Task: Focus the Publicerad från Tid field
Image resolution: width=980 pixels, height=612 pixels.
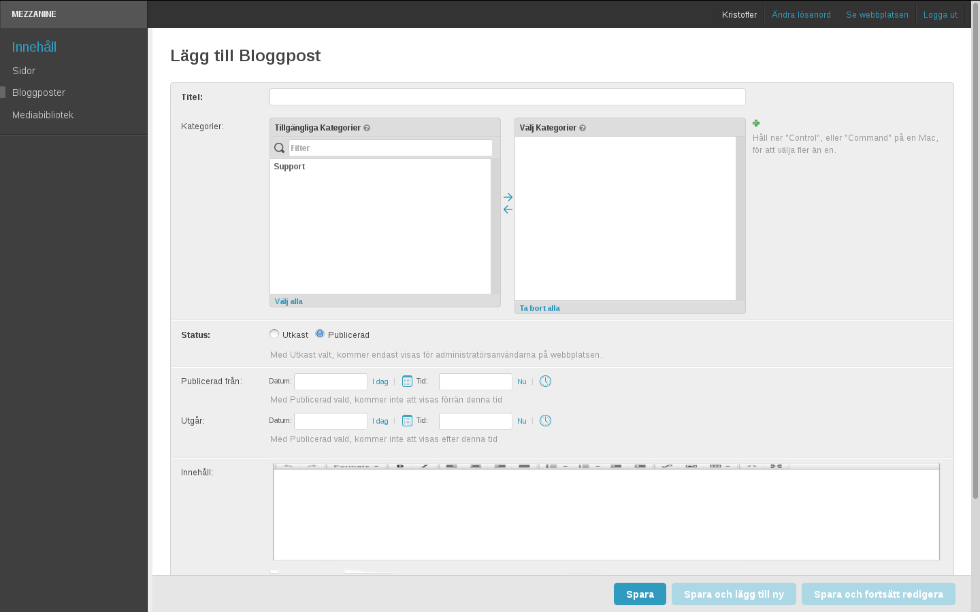Action: tap(476, 381)
